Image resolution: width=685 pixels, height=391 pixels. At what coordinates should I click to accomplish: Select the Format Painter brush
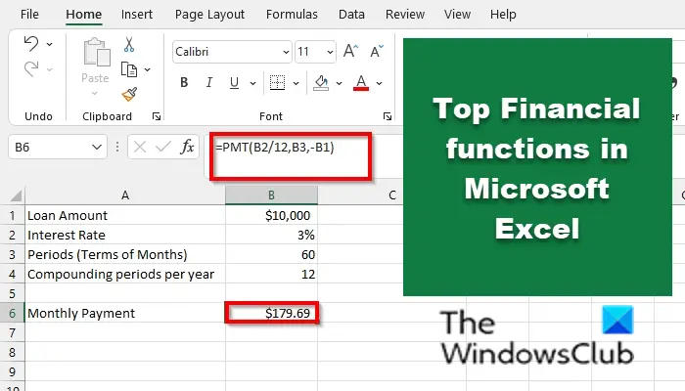[x=129, y=94]
